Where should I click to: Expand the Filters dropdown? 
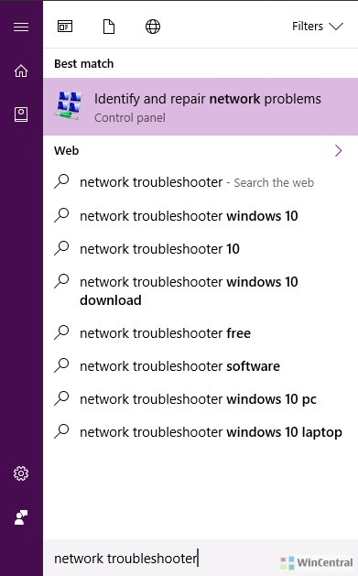[x=318, y=27]
